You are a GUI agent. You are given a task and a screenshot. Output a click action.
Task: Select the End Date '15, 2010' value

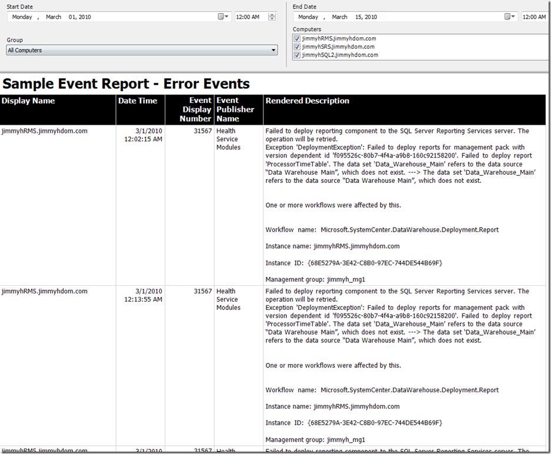pyautogui.click(x=366, y=17)
